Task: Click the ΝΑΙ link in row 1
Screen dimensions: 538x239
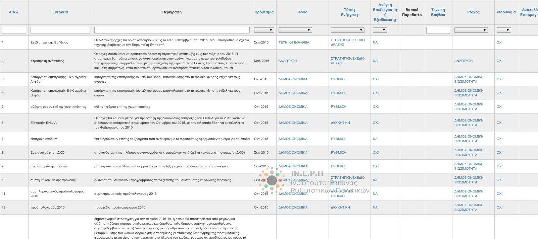Action: (x=376, y=43)
